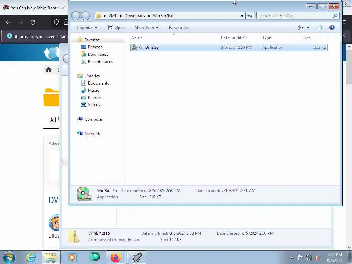The width and height of the screenshot is (352, 264).
Task: Click the Action Center flag icon
Action: click(300, 257)
